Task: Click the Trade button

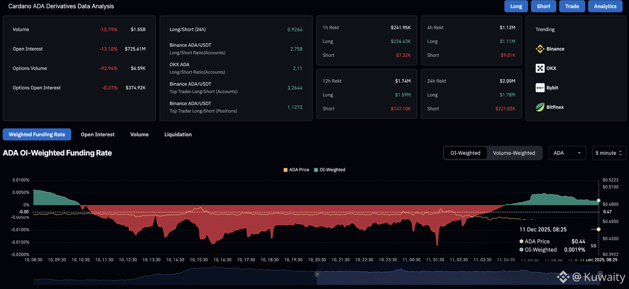Action: click(x=572, y=7)
